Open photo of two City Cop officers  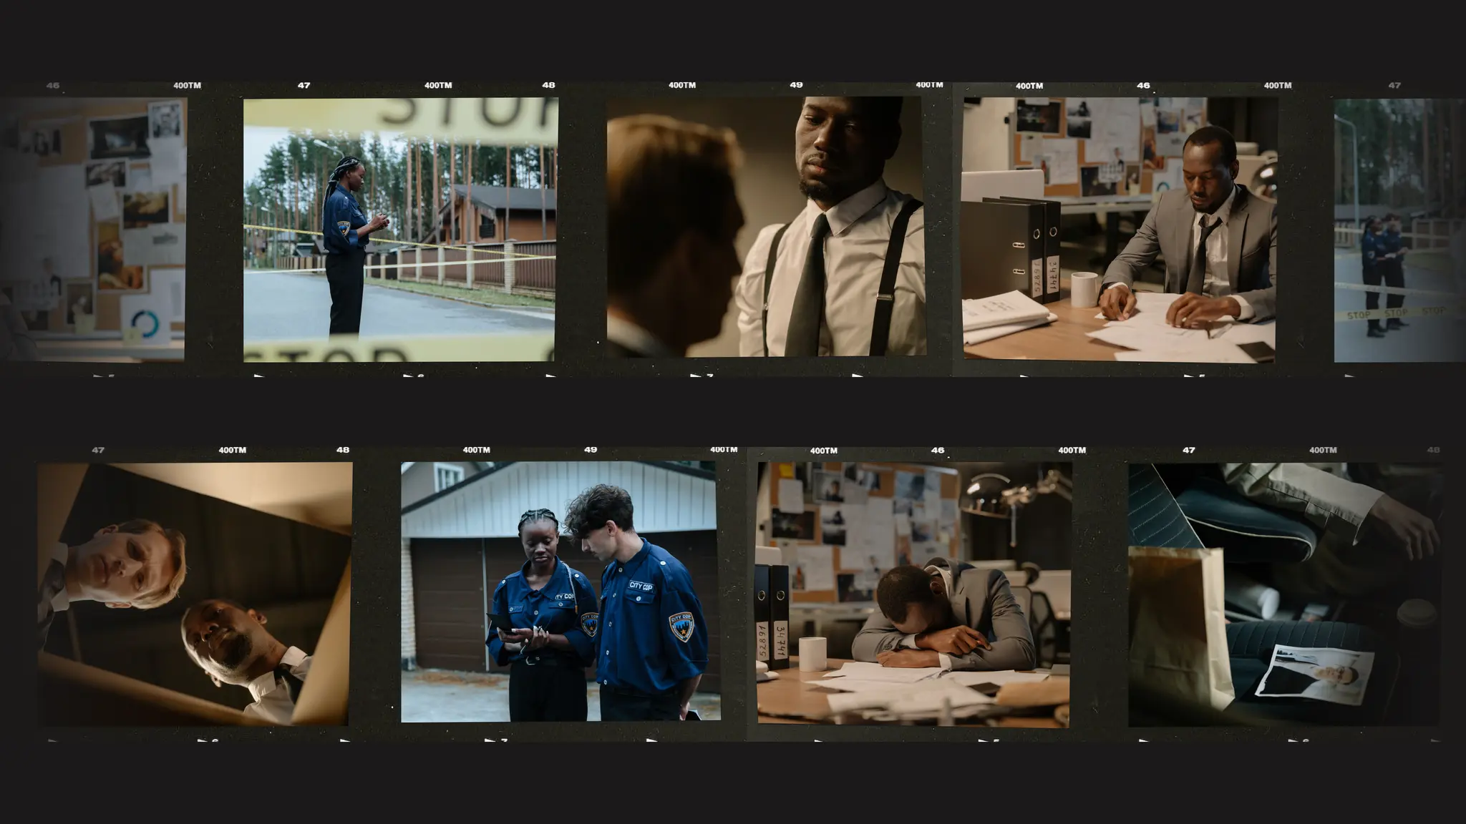(x=560, y=591)
